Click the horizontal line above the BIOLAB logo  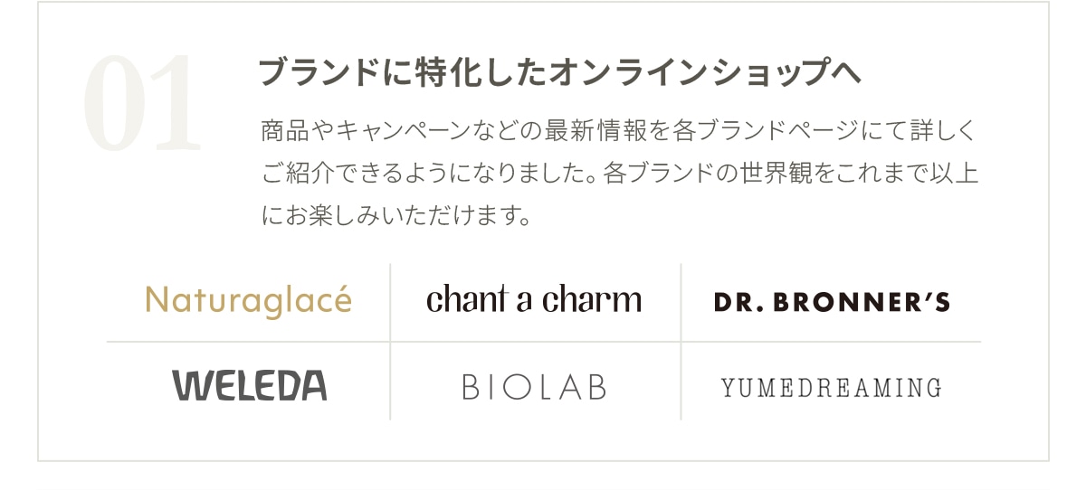click(x=535, y=342)
